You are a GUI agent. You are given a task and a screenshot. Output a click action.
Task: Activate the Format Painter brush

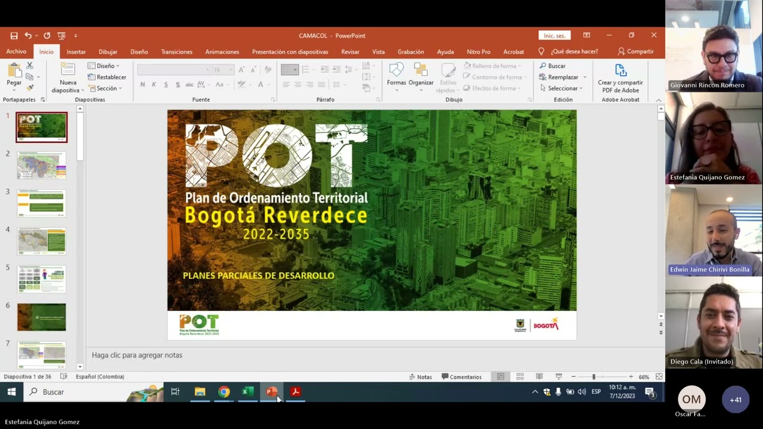29,88
